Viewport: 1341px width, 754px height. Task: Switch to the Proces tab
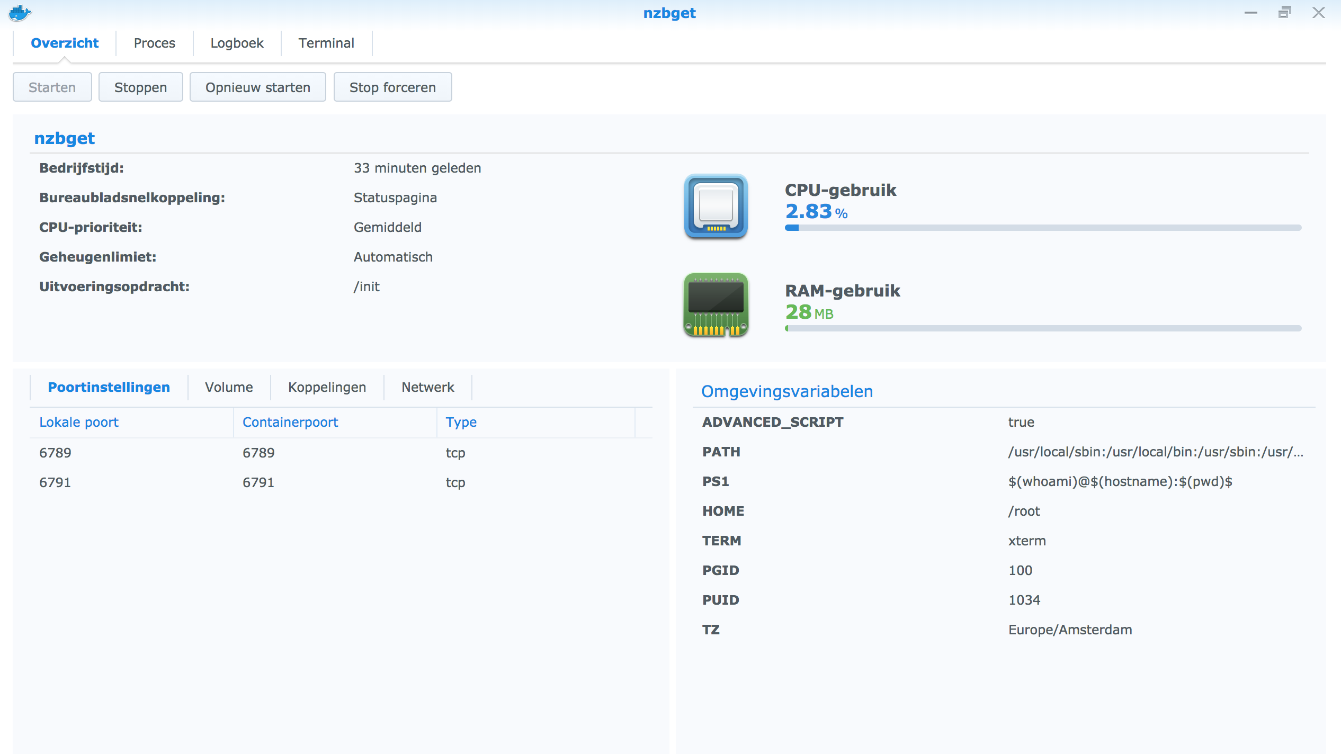154,43
